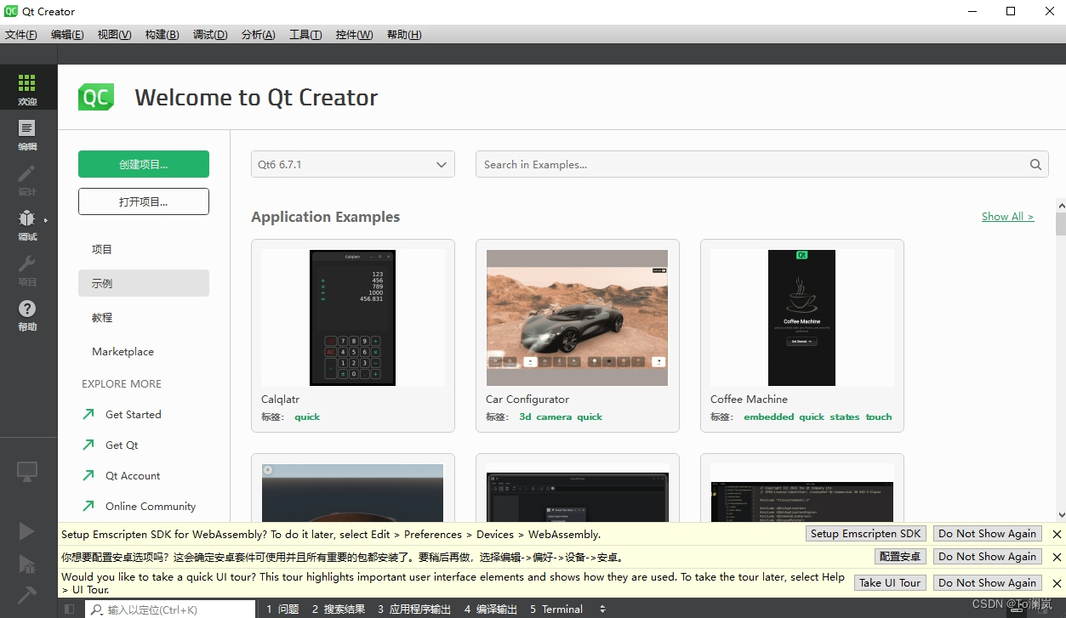Close the UI tour notification

(x=1057, y=583)
